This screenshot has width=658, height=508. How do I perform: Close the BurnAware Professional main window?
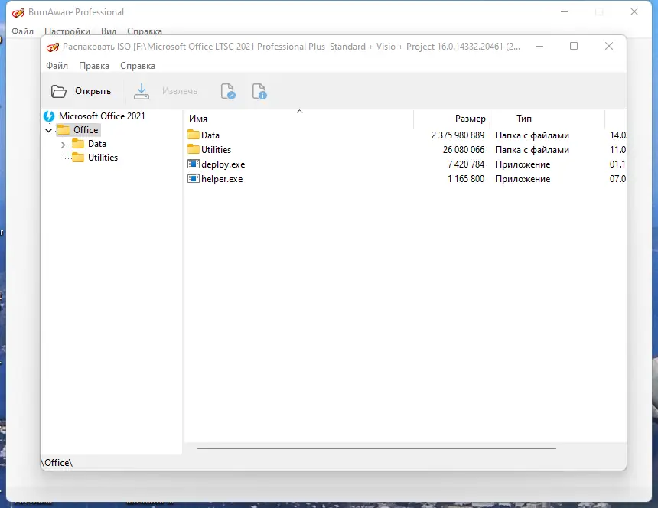634,11
